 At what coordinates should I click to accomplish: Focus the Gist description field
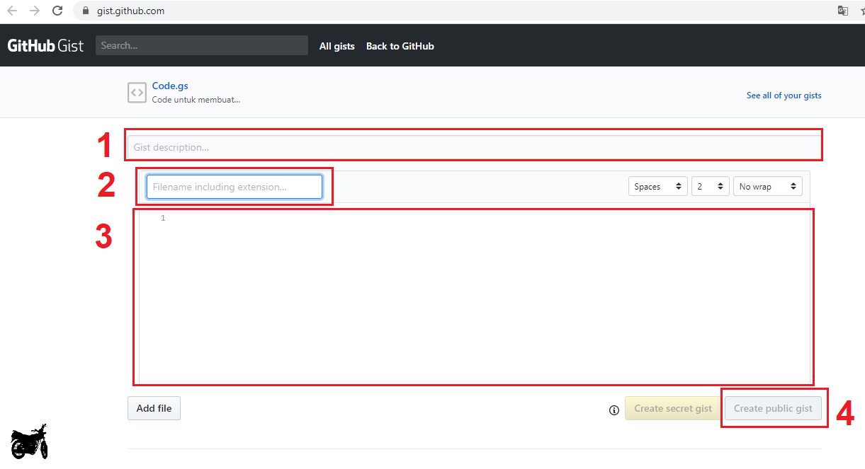[x=473, y=147]
